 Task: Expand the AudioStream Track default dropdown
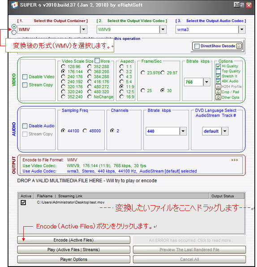pos(225,131)
